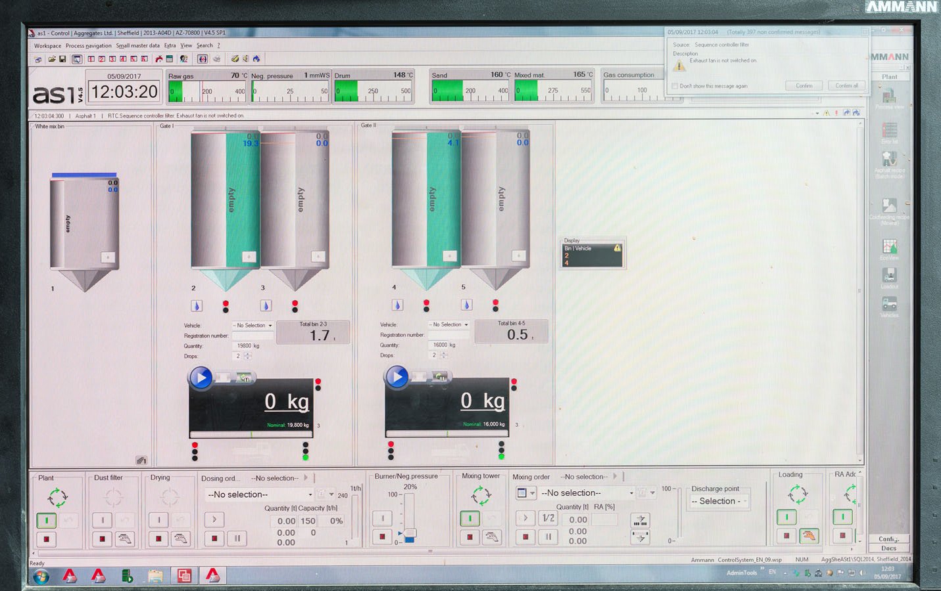Toggle Drying manual hand mode

point(181,539)
